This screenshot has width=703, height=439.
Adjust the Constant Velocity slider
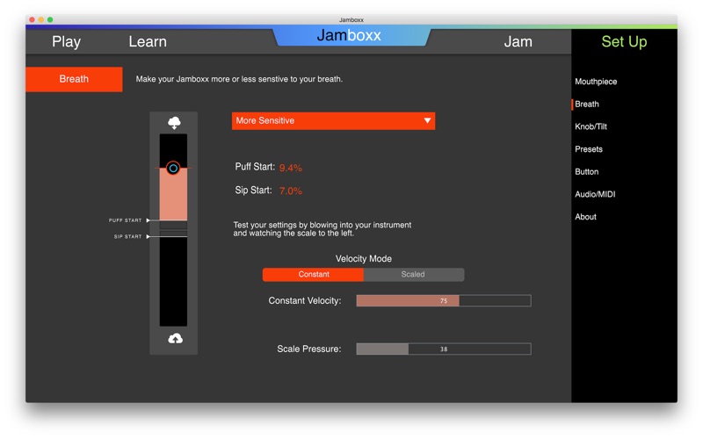click(444, 300)
